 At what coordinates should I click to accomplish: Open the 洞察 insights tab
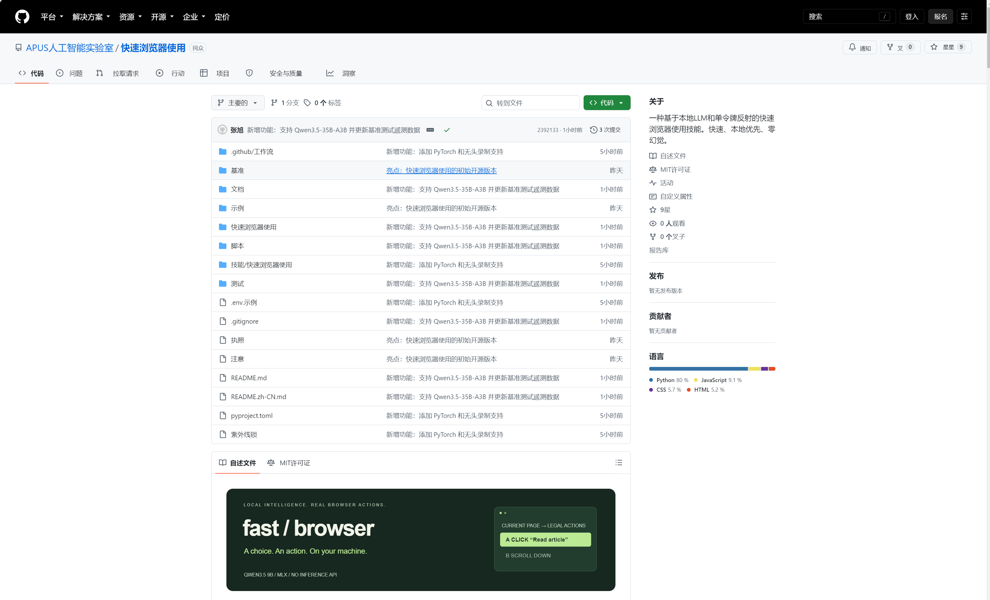341,73
